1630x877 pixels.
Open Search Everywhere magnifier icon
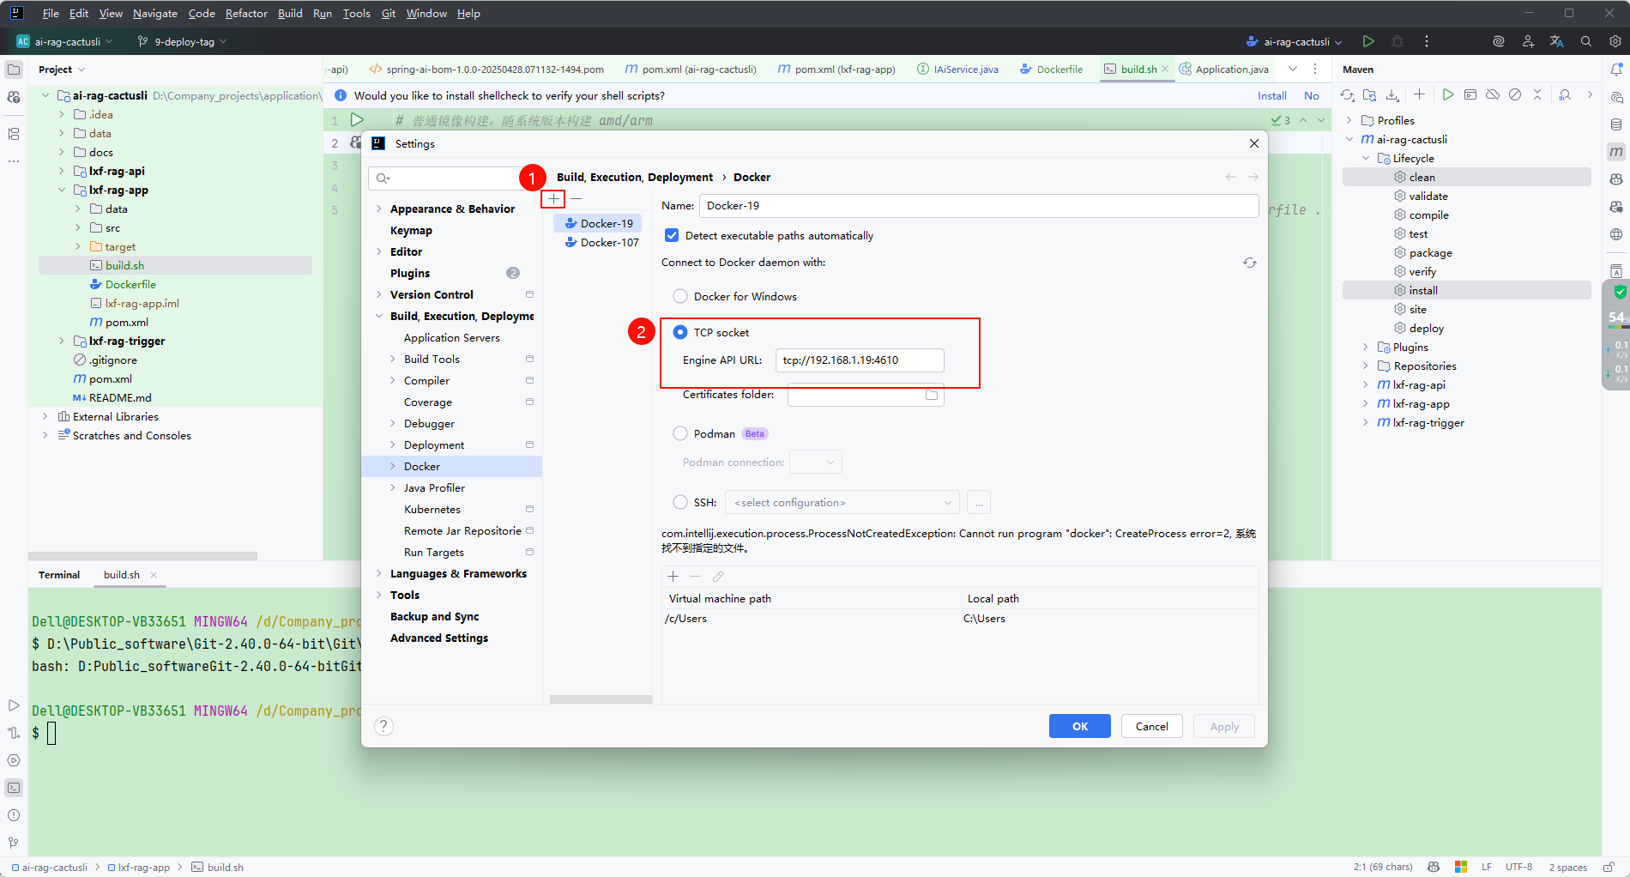(x=1586, y=41)
